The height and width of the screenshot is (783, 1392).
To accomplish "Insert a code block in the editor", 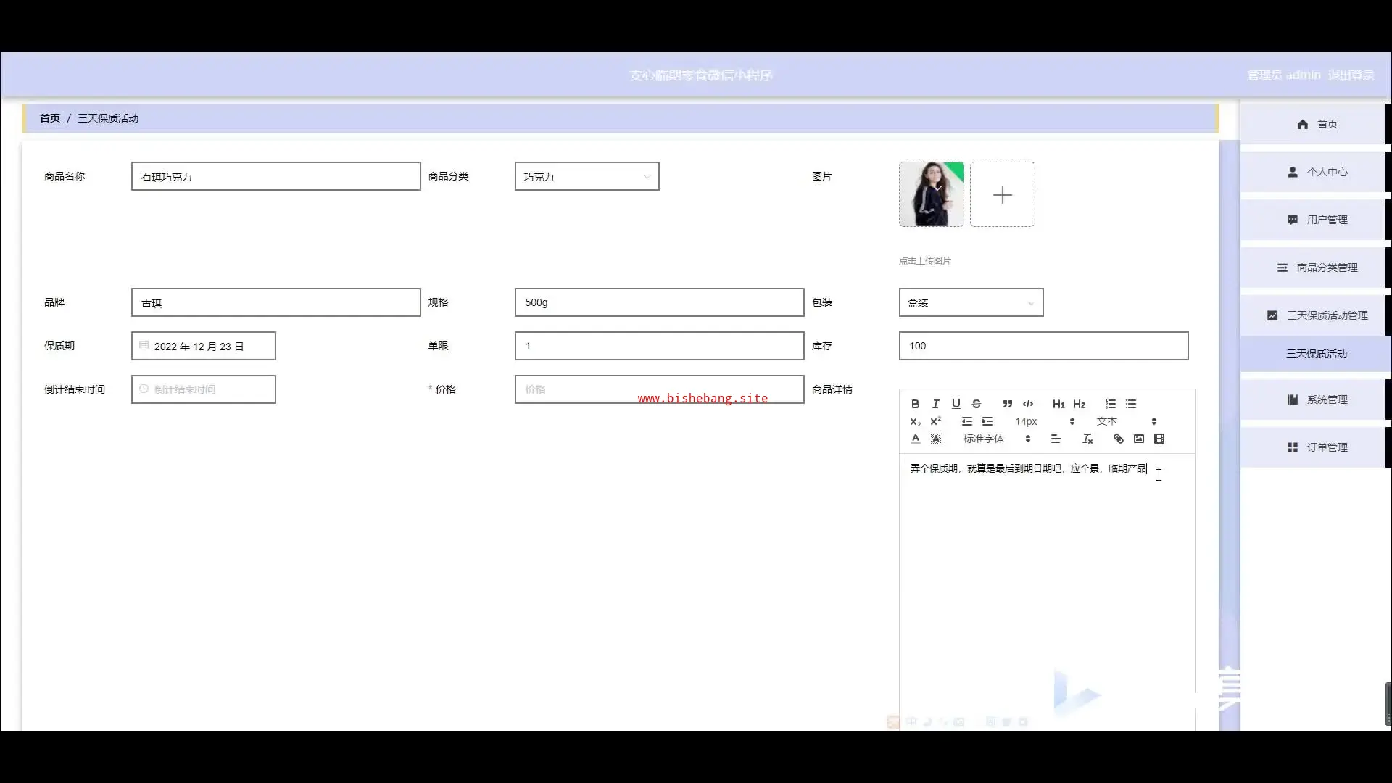I will click(x=1028, y=404).
